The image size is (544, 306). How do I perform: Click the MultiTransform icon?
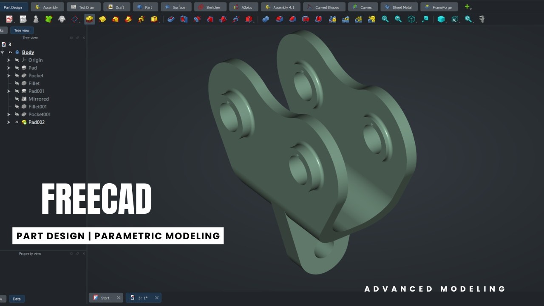click(372, 19)
